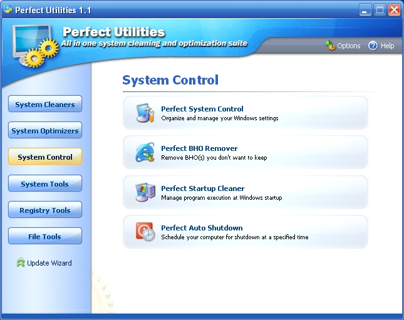Screen dimensions: 404x320
Task: Click the 'System Control' page heading
Action: click(170, 80)
